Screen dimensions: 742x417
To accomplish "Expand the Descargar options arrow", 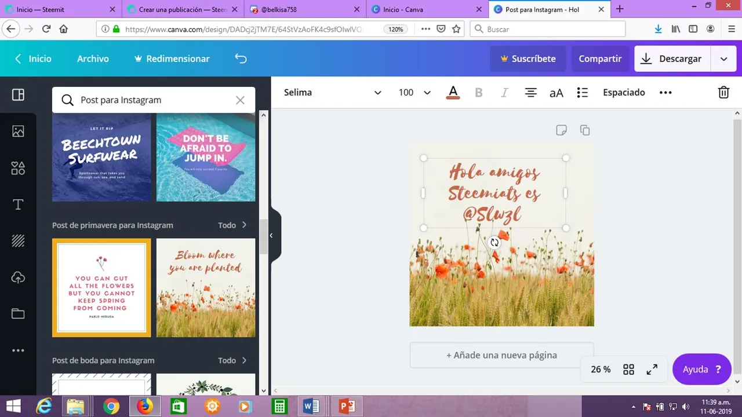I will (x=723, y=58).
